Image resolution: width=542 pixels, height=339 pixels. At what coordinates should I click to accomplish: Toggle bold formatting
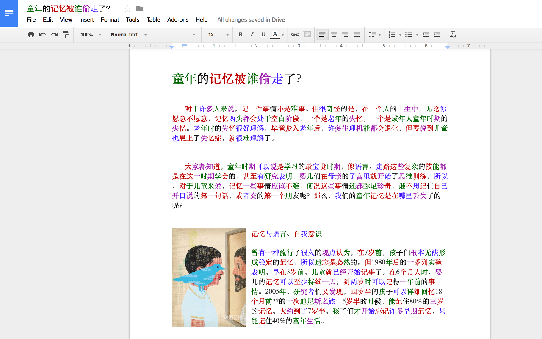coord(240,34)
